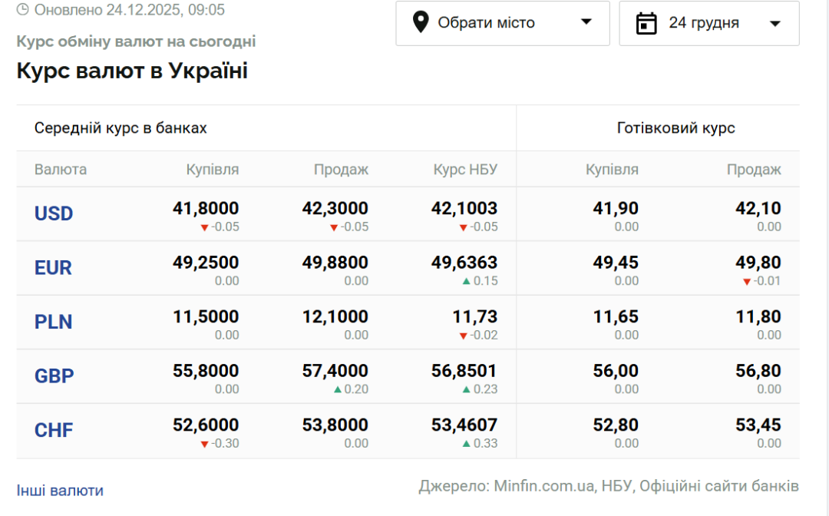Viewport: 829px width, 516px height.
Task: Click the red down arrow under CHF 52,6000
Action: pyautogui.click(x=204, y=444)
